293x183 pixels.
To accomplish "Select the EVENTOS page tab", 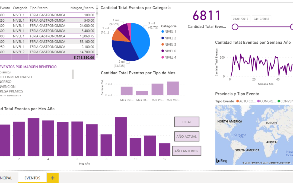I will [32, 178].
